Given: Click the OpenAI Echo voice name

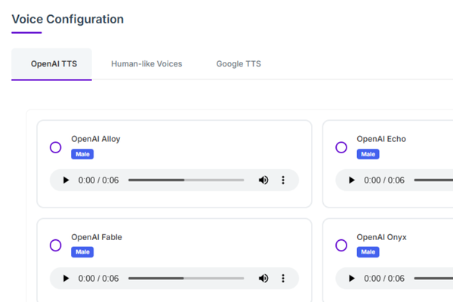Looking at the screenshot, I should pyautogui.click(x=381, y=139).
